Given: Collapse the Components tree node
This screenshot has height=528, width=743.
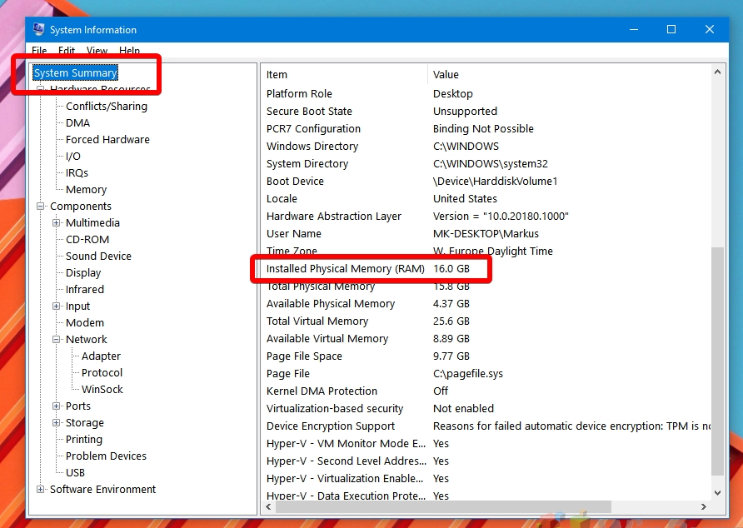Looking at the screenshot, I should point(40,207).
